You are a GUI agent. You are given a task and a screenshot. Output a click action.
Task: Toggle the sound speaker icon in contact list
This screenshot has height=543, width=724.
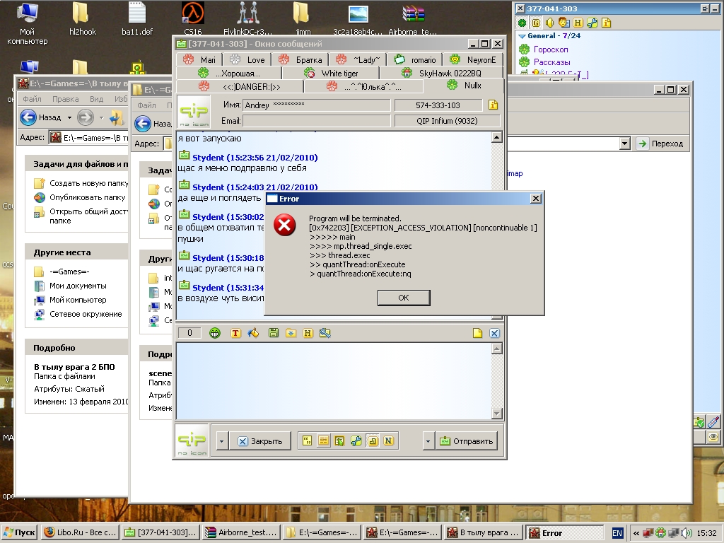pos(549,23)
